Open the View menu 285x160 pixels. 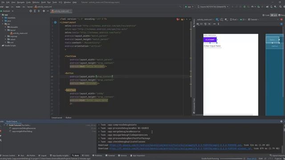[13, 2]
